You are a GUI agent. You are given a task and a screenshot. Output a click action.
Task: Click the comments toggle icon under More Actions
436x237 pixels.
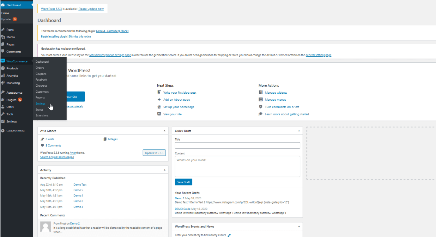[261, 107]
